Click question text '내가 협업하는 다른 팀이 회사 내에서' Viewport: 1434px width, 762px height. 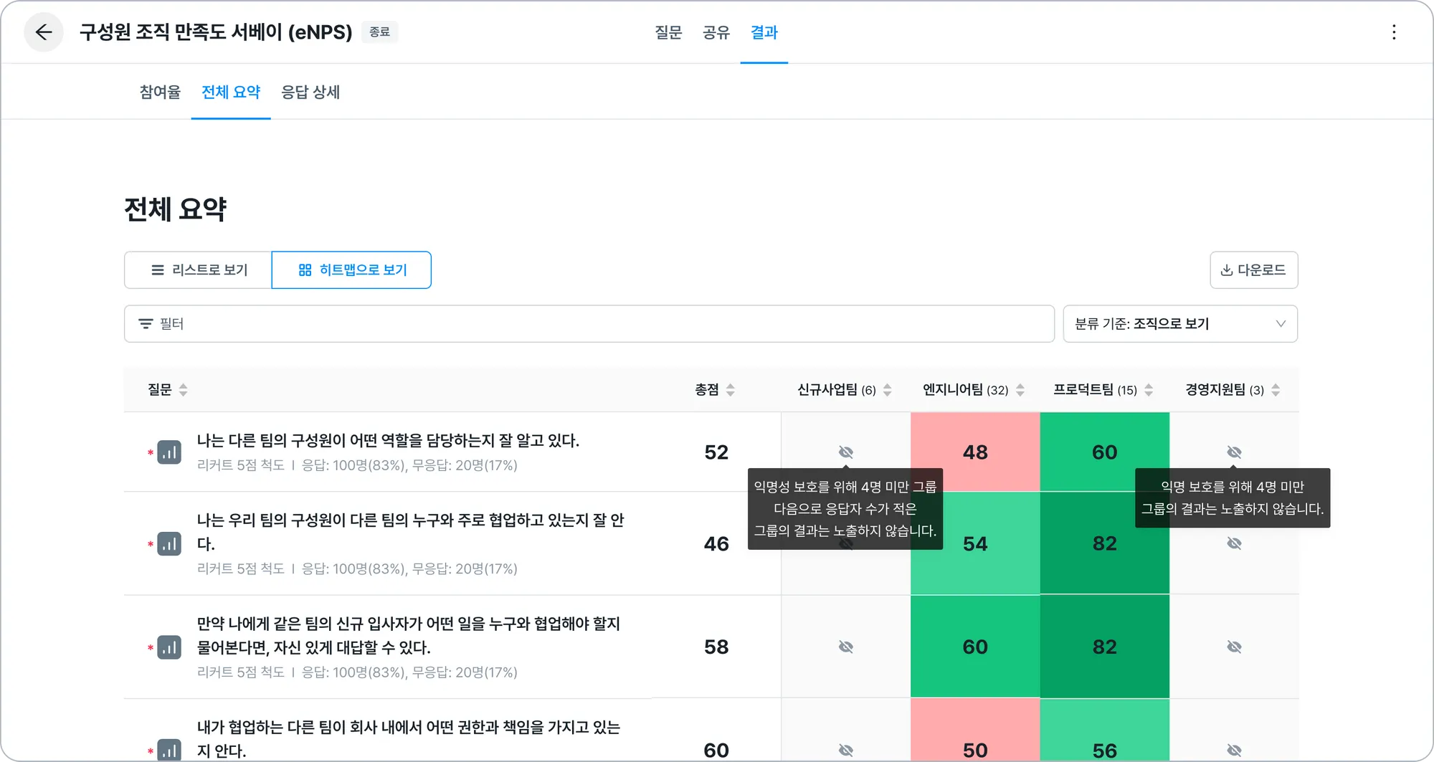click(408, 738)
